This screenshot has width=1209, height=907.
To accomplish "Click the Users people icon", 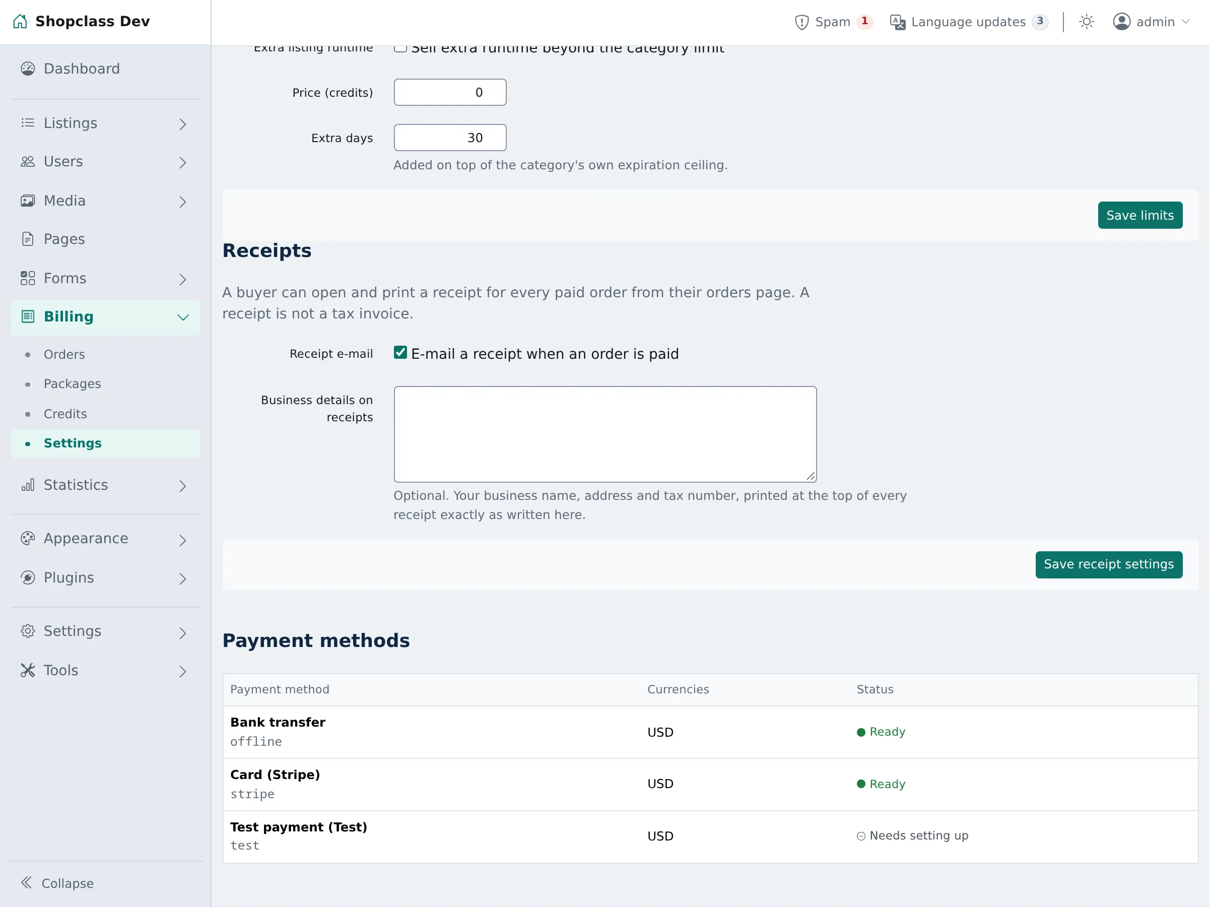I will point(28,162).
